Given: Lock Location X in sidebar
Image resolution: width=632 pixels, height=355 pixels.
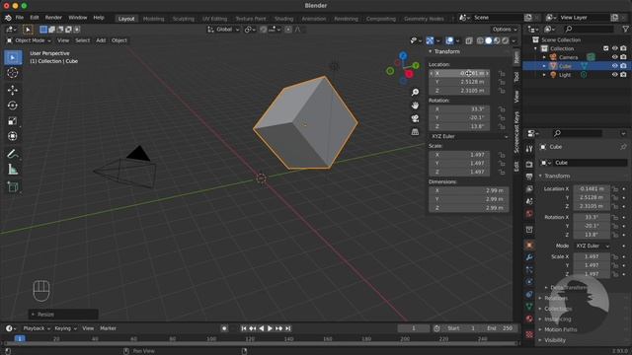Looking at the screenshot, I should click(x=502, y=73).
